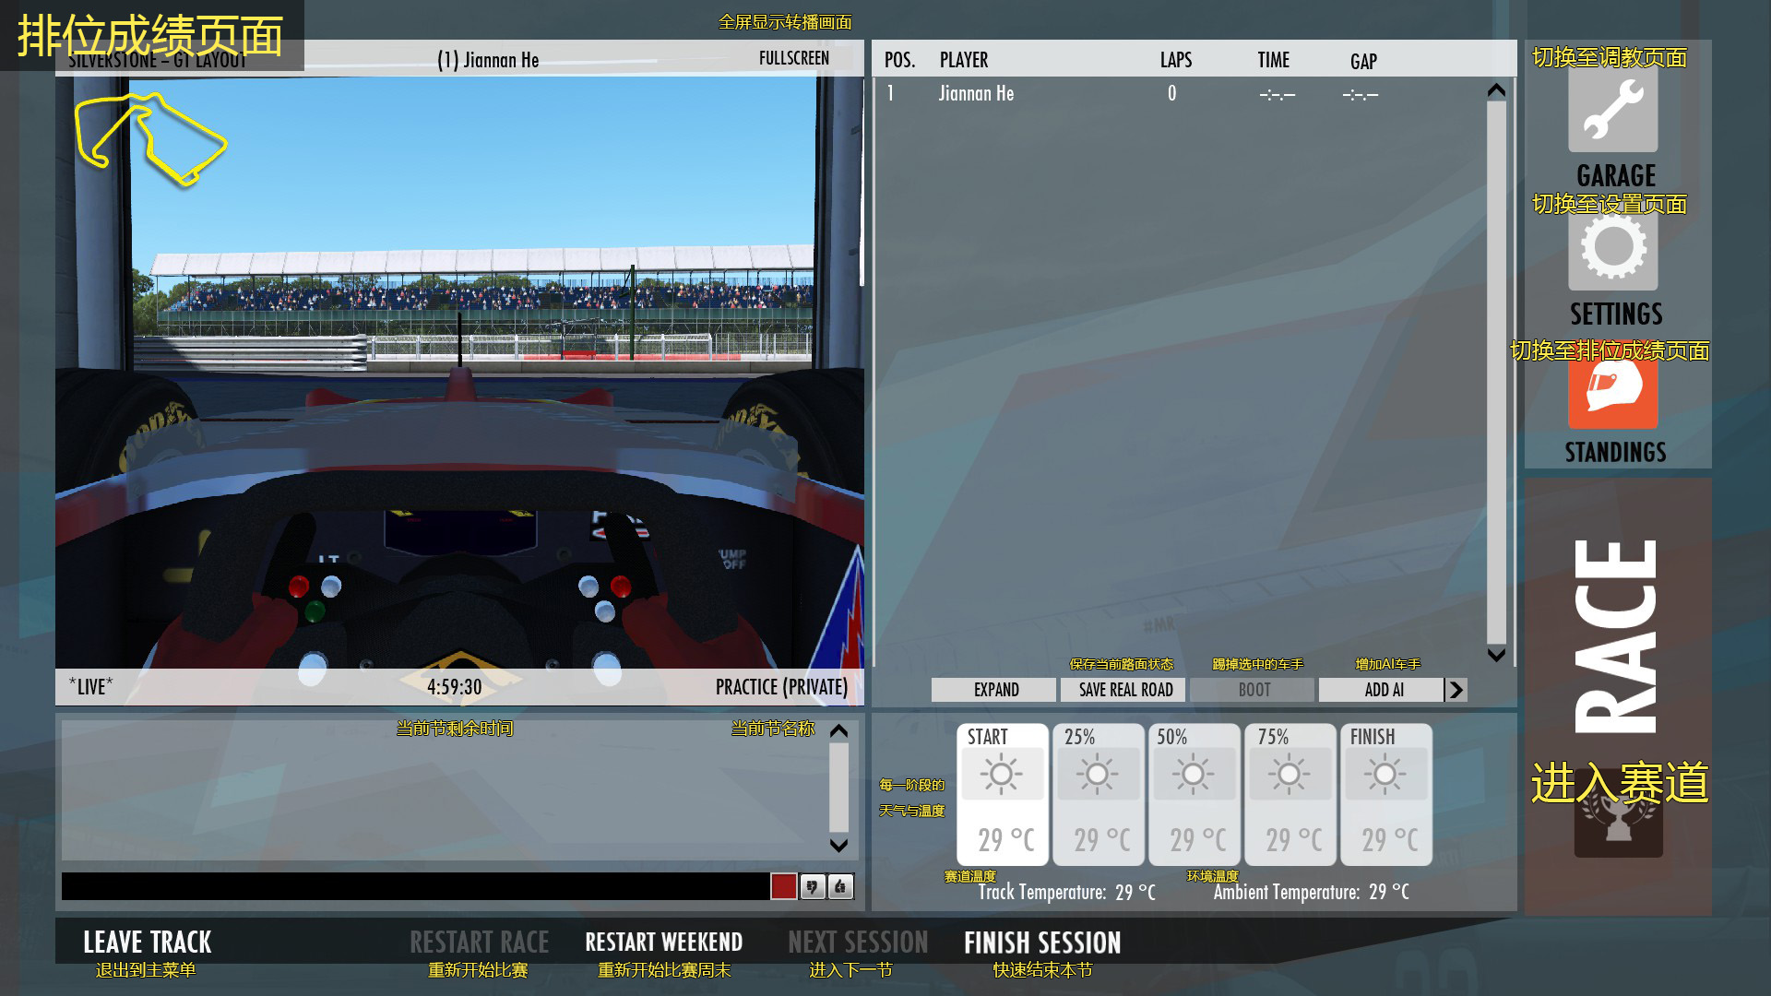Viewport: 1771px width, 996px height.
Task: Click the GAP column header
Action: (1363, 61)
